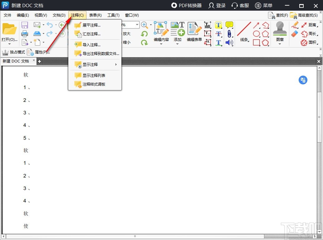Select the paperclip attachment tool

[229, 34]
